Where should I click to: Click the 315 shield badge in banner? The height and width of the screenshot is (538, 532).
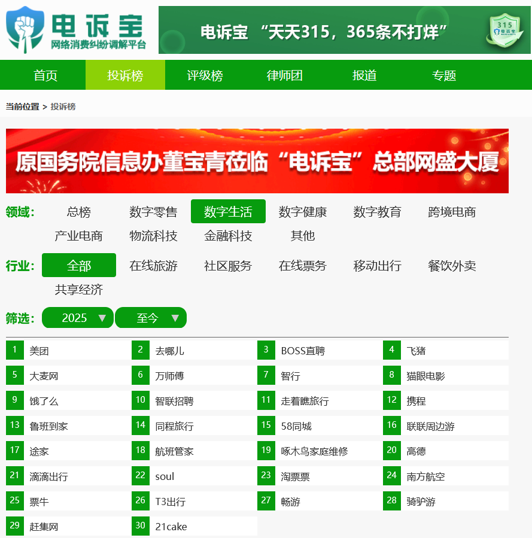point(504,30)
